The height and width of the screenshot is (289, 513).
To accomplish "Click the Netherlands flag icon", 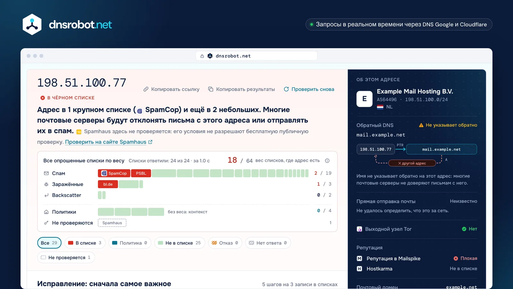I will 380,107.
